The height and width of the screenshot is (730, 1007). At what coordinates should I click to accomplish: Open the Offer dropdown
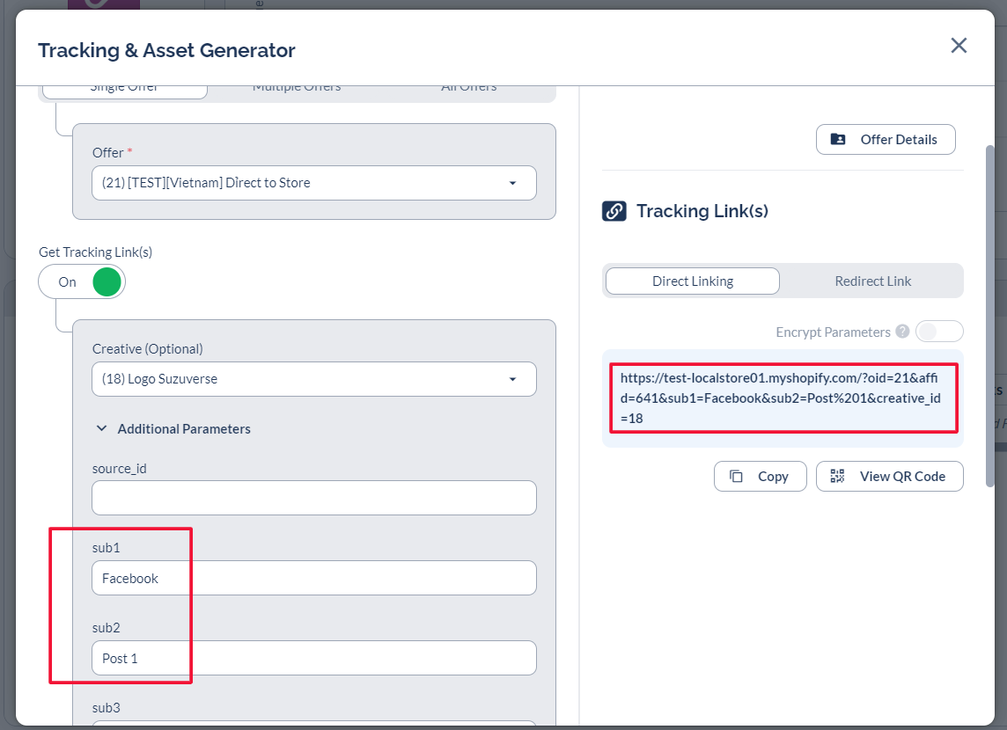pyautogui.click(x=313, y=183)
